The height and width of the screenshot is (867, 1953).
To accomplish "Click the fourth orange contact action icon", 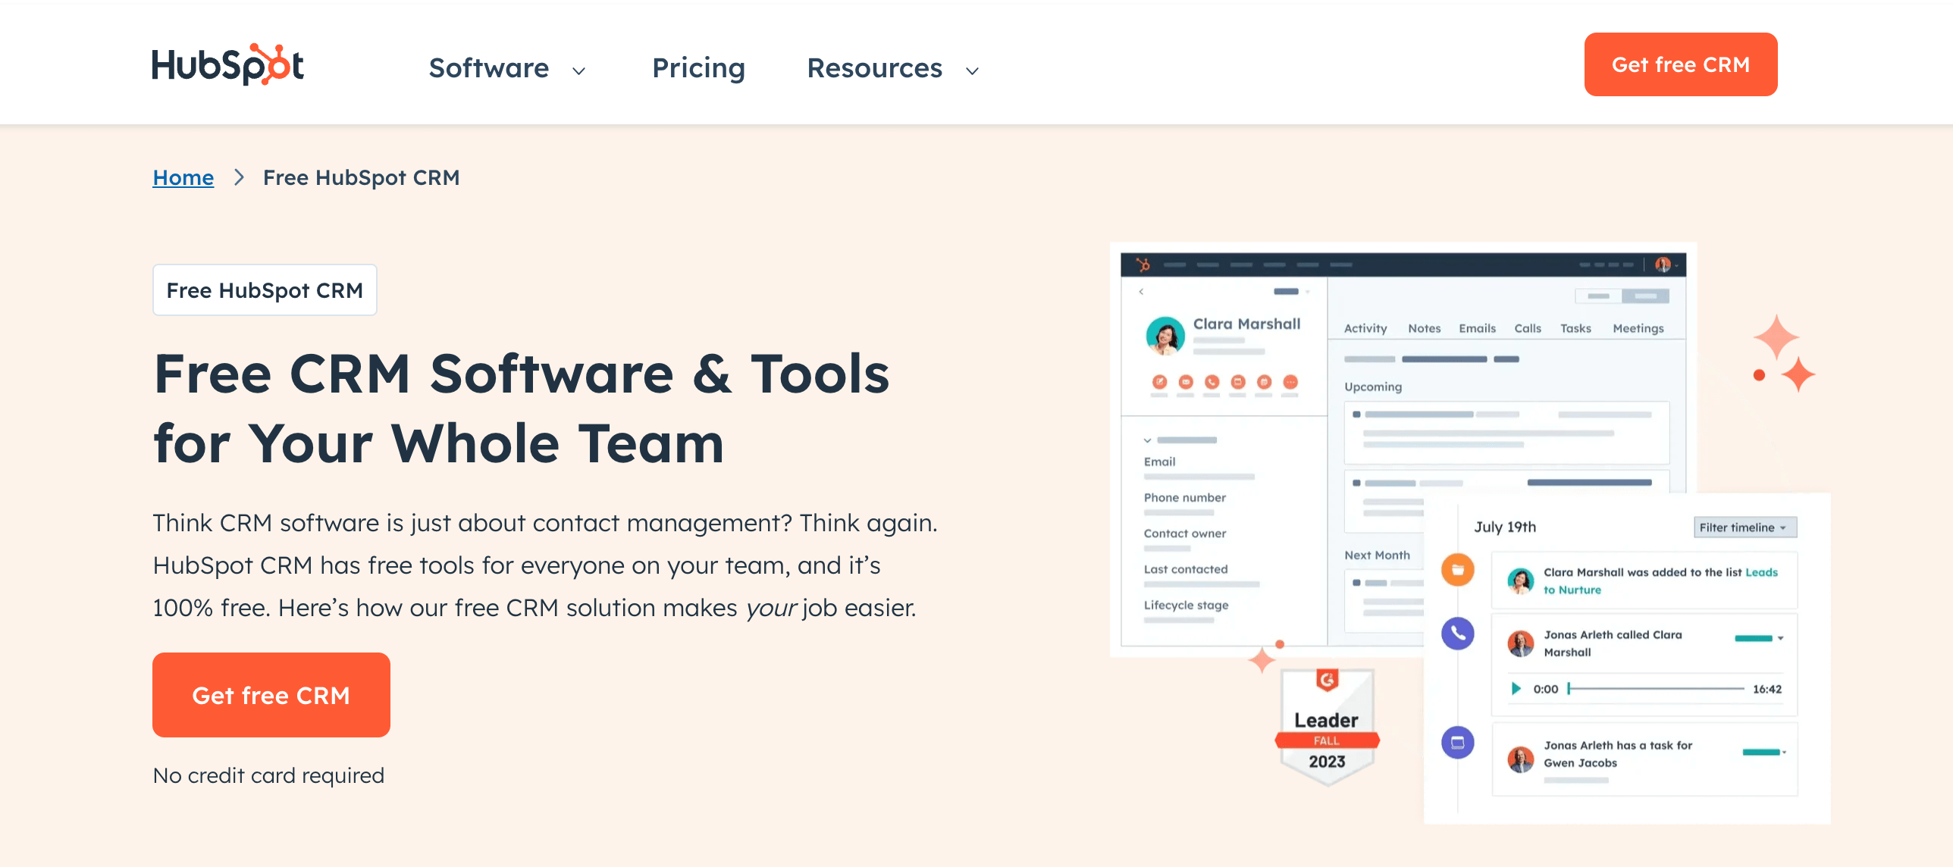I will coord(1238,382).
